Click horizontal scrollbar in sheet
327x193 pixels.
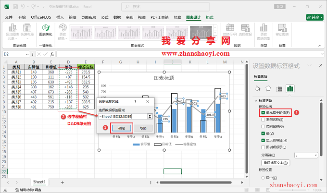196,182
